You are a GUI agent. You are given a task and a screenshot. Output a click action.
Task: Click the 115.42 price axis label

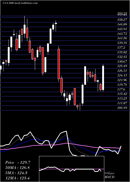pyautogui.click(x=122, y=94)
